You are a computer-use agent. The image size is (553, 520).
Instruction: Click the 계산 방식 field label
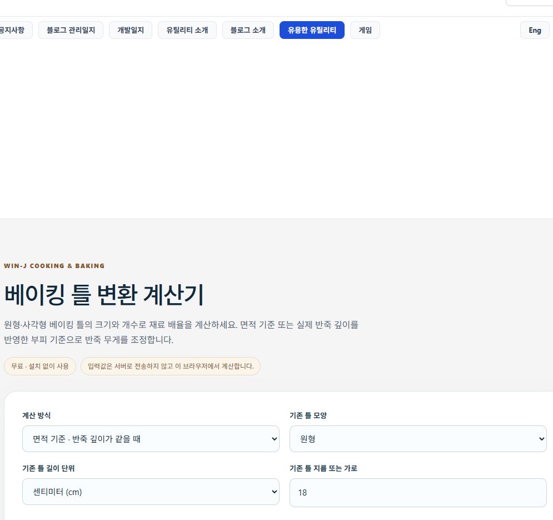36,415
